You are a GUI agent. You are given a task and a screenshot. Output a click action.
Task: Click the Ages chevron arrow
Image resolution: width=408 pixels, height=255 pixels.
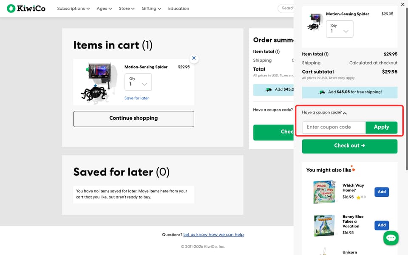click(x=110, y=9)
